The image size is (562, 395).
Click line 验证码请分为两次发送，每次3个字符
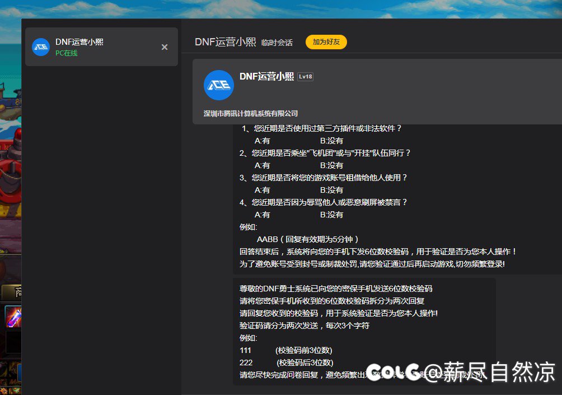pyautogui.click(x=305, y=326)
